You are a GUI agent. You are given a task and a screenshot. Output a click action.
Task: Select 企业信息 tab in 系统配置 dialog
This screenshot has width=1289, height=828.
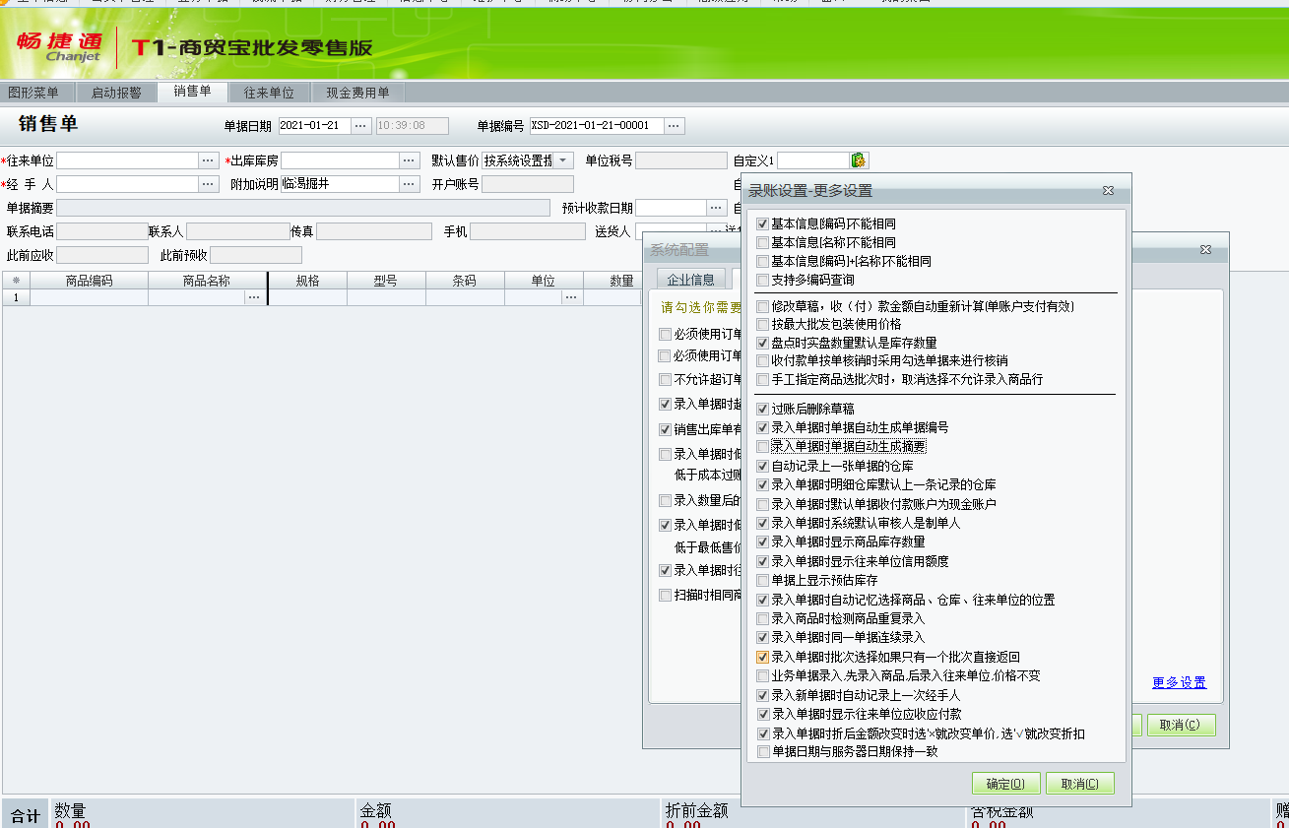click(x=691, y=280)
